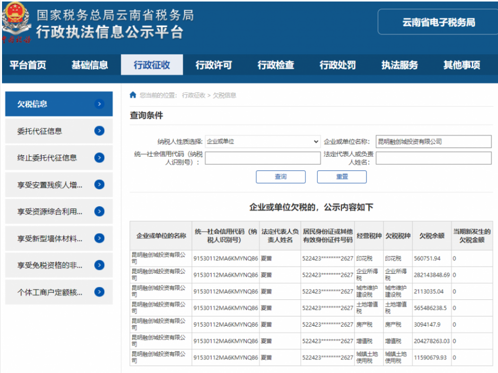Click the home icon in breadcrumb
The image size is (498, 373).
(x=133, y=95)
